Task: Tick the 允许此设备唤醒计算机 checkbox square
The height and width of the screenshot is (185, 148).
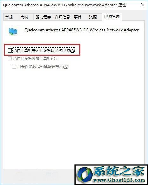Action: tap(10, 58)
